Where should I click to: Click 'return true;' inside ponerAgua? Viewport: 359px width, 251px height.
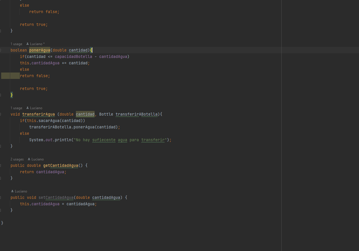34,89
